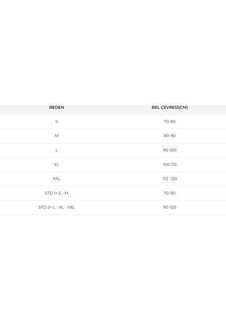Select the XXL size cell
Viewport: 226px width, 320px height.
pos(57,179)
